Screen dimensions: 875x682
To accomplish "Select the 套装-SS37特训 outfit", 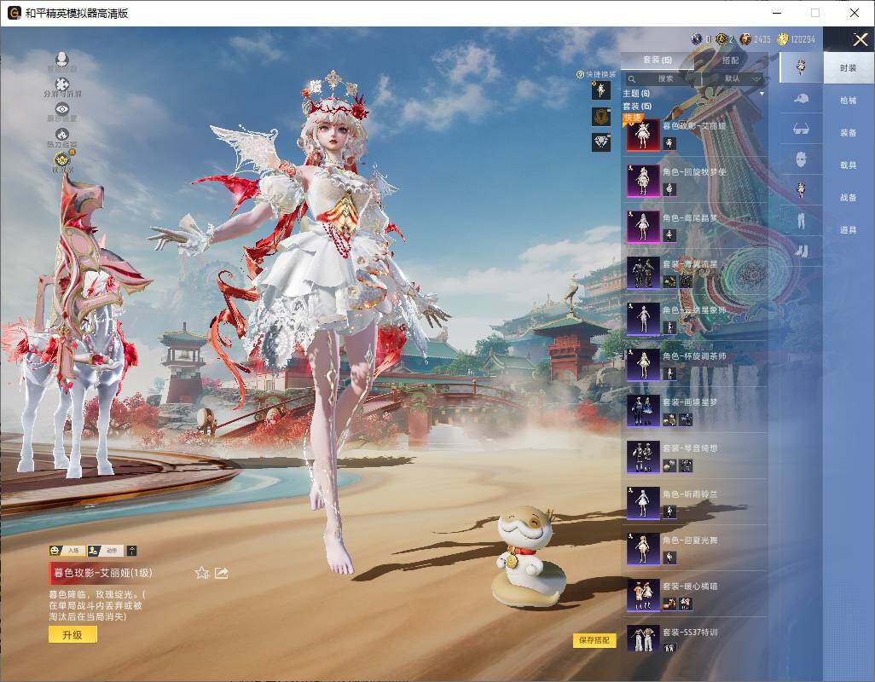I will (x=694, y=639).
